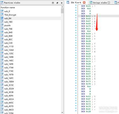Viewport: 119px width, 114px height.
Task: Click function icon beside sub_1110
Action: click(x=2, y=46)
